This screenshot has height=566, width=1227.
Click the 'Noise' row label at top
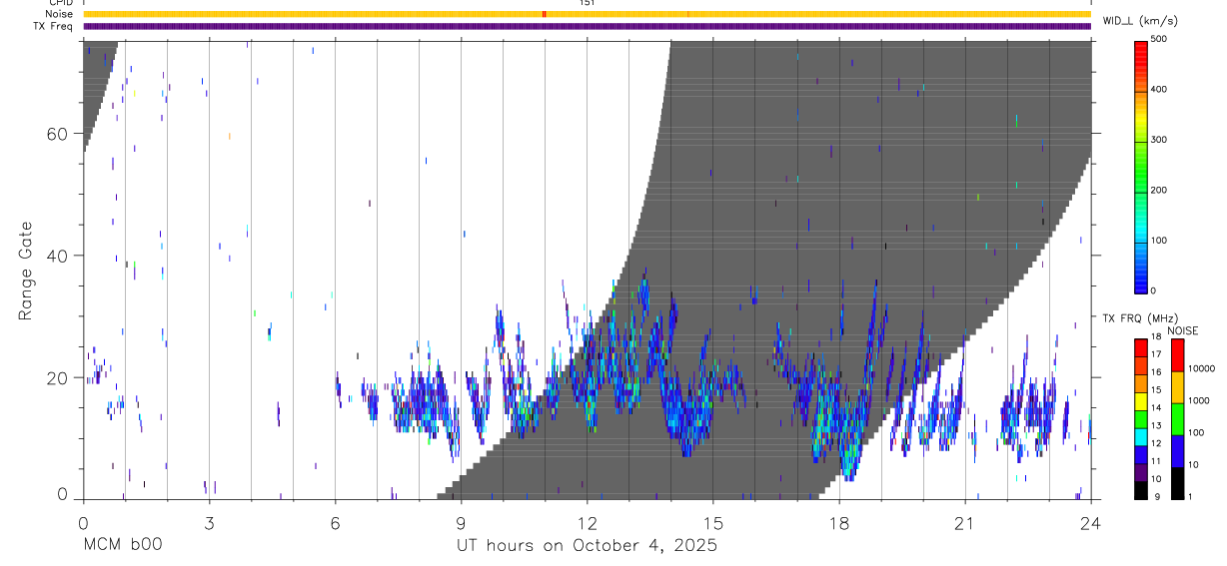(x=59, y=14)
